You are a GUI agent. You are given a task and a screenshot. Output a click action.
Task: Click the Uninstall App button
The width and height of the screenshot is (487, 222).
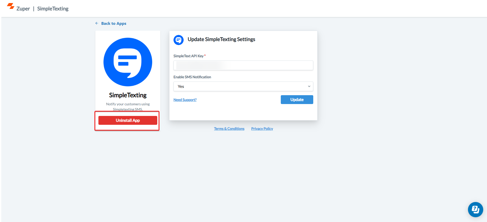(128, 120)
